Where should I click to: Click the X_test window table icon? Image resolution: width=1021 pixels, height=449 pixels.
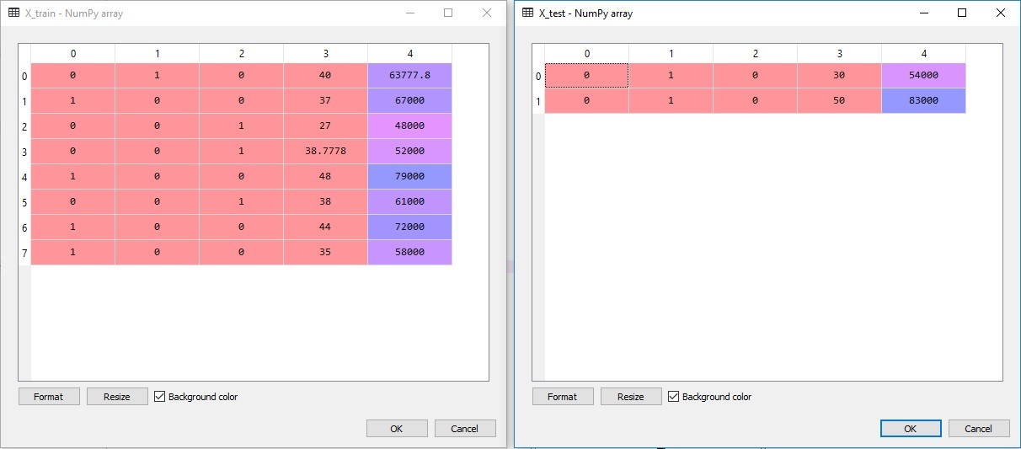[528, 13]
